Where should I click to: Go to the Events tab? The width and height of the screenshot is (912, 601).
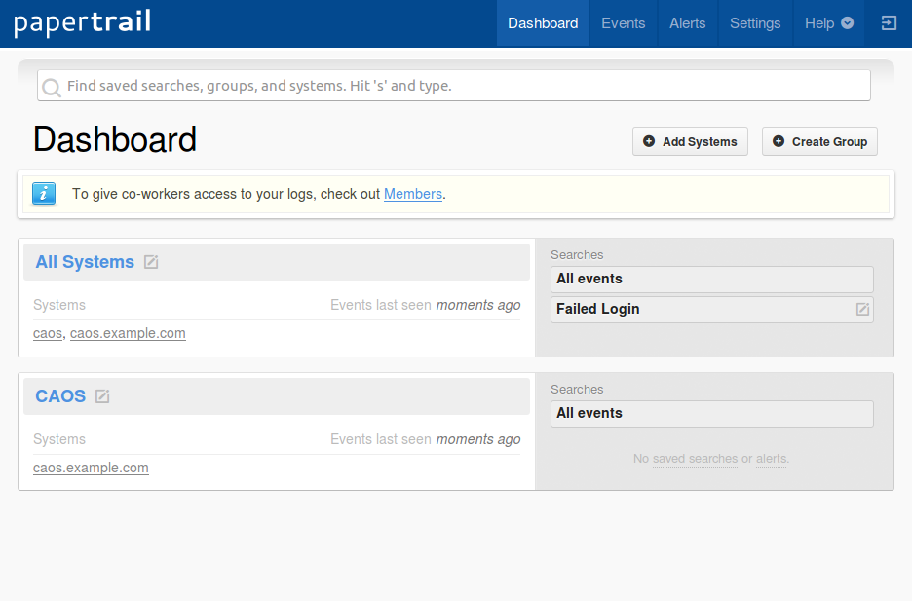[623, 23]
